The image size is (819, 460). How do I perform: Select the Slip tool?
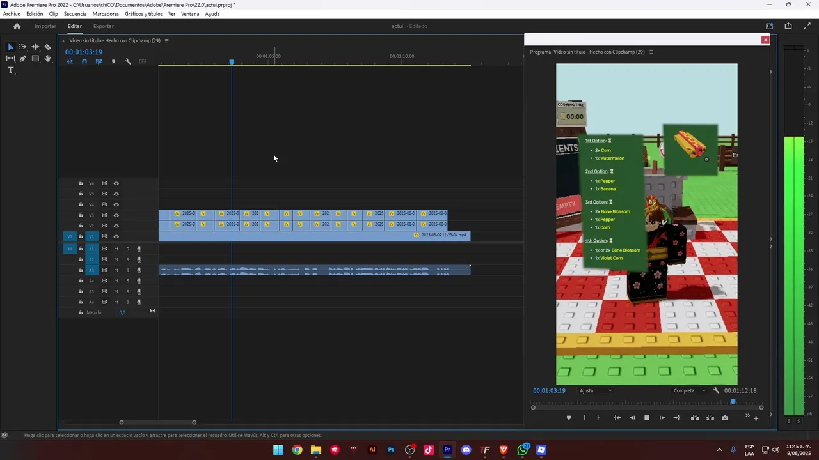tap(10, 58)
